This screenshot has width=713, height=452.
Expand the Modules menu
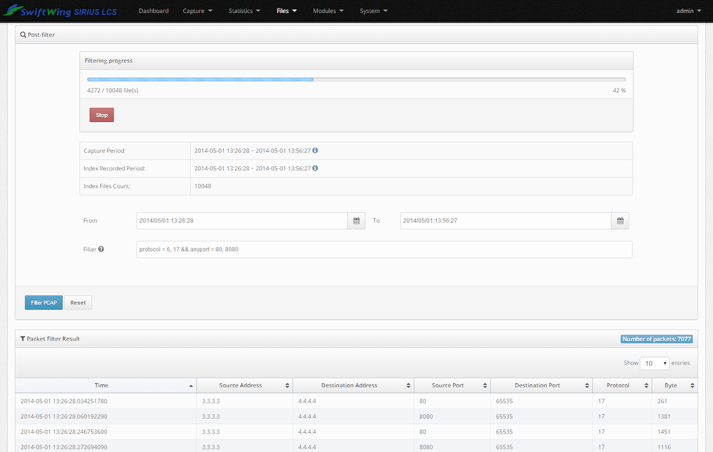point(328,11)
